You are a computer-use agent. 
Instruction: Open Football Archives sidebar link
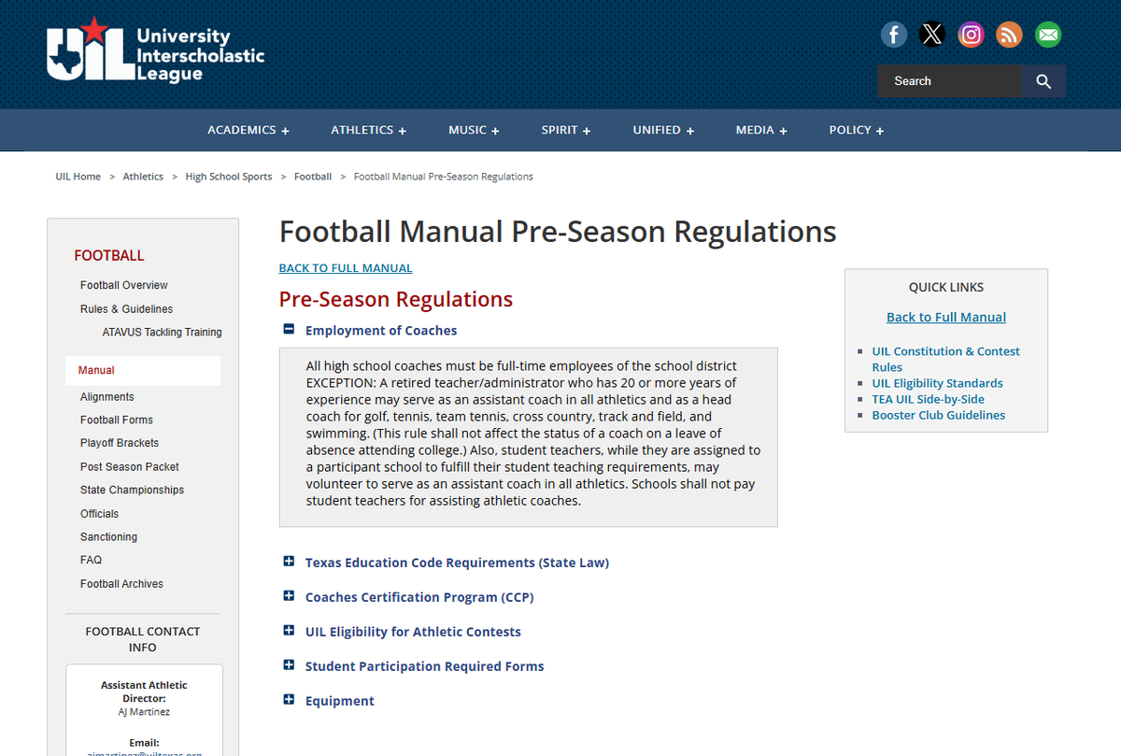(121, 584)
